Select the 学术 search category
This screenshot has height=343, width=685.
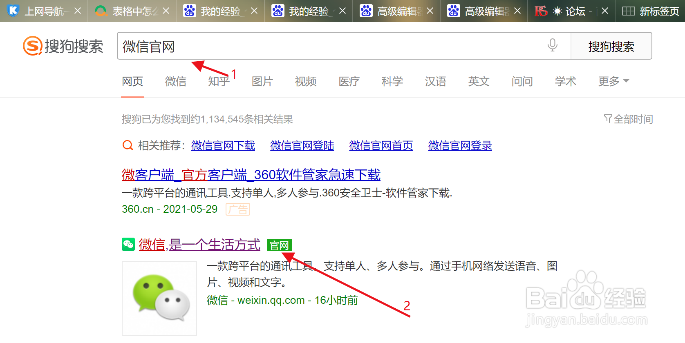point(566,81)
